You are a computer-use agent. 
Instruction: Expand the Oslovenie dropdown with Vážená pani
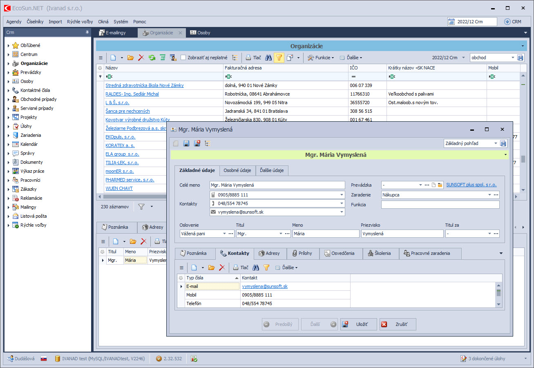click(224, 234)
